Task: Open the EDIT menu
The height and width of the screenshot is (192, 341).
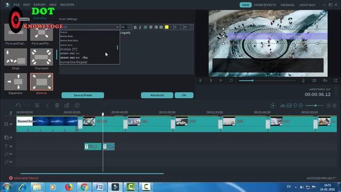Action: 27,5
